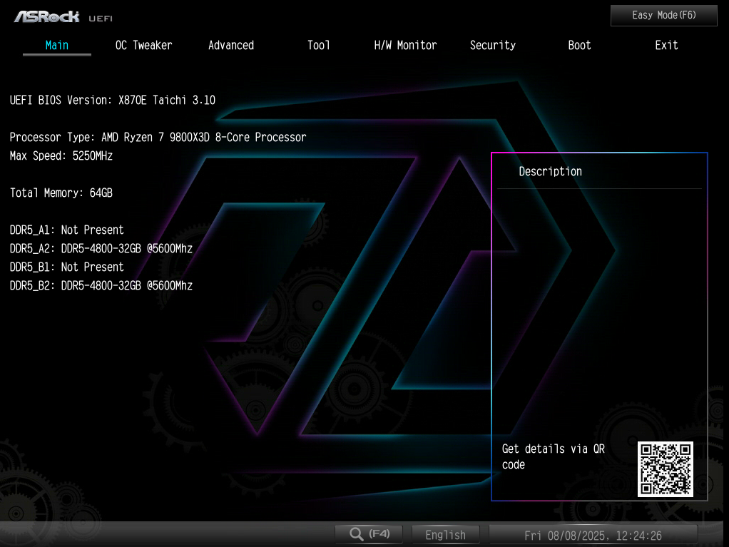The width and height of the screenshot is (729, 547).
Task: Select the DDR5_B1: Not Present row
Action: pyautogui.click(x=67, y=267)
